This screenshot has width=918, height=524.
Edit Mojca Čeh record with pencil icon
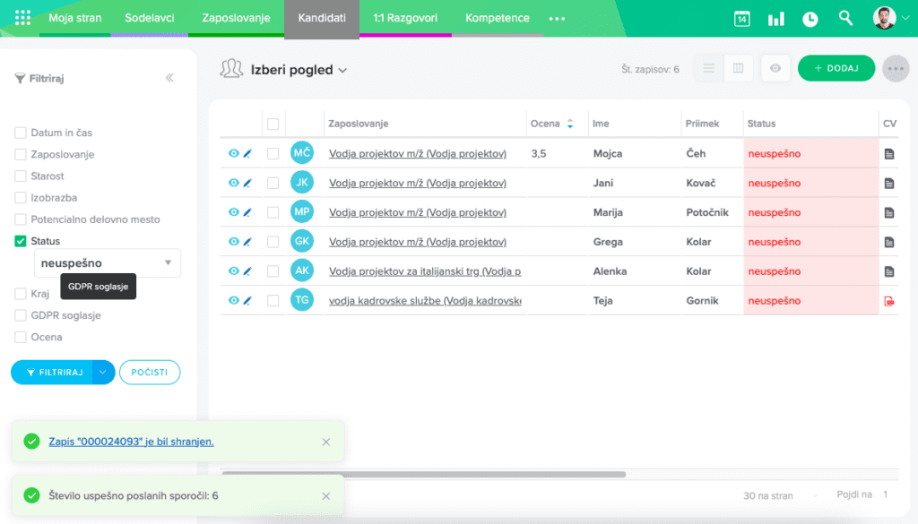coord(247,154)
